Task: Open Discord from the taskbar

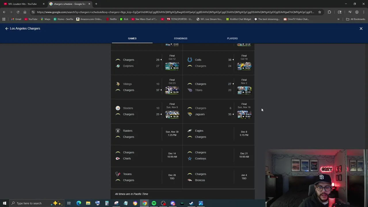Action: click(x=172, y=203)
